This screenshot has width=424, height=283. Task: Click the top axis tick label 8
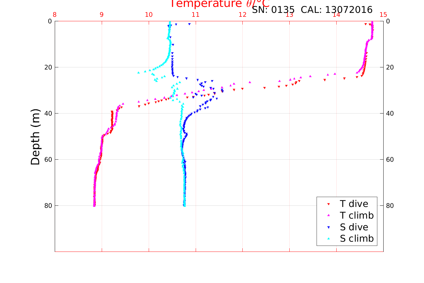pyautogui.click(x=55, y=15)
